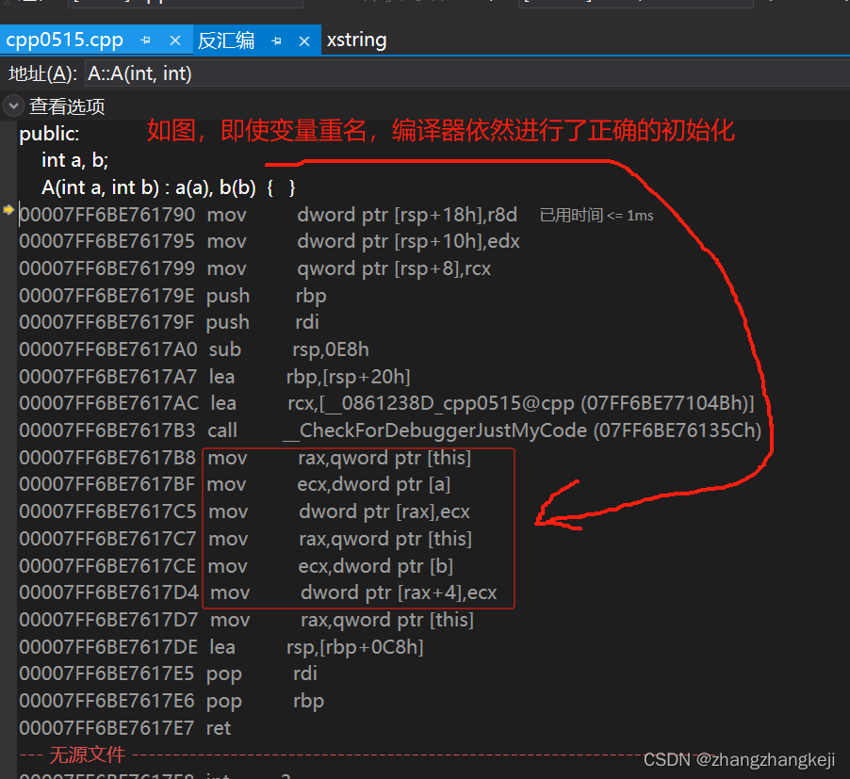
Task: Select the call __CheckForDebuggerJustMyCode line
Action: click(390, 430)
